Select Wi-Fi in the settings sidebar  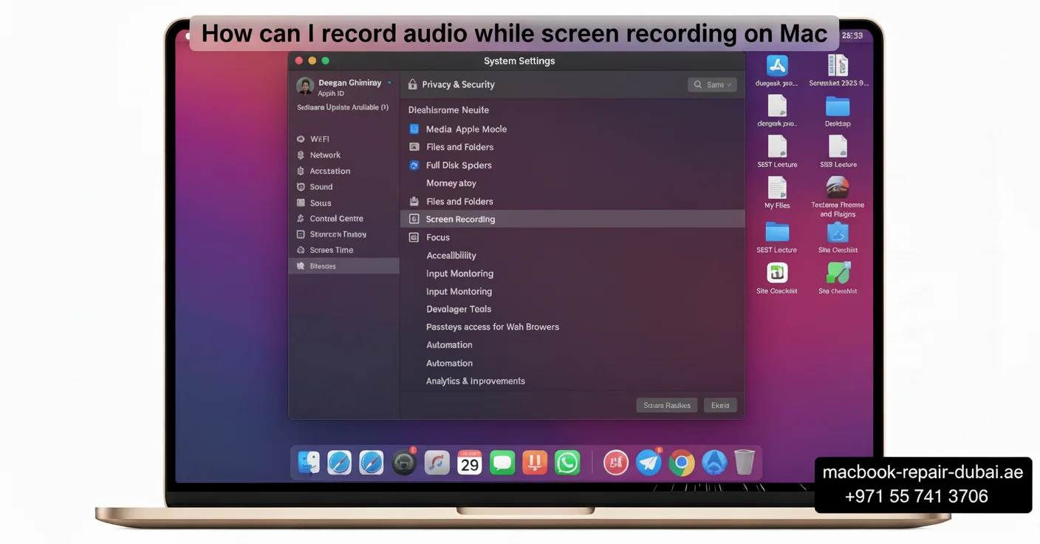pyautogui.click(x=319, y=139)
